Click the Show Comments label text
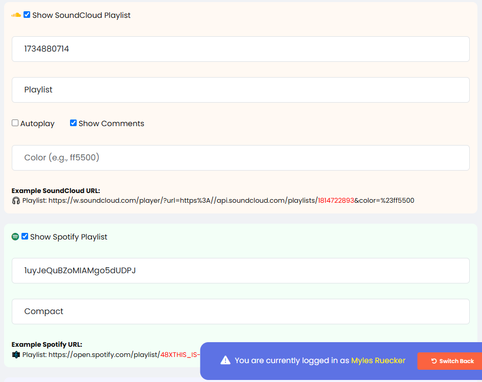Screen dimensions: 482x382 pyautogui.click(x=111, y=124)
